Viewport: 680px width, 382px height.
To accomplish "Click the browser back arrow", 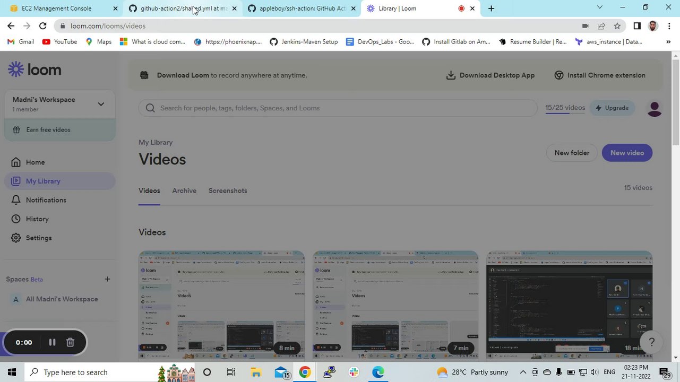I will point(11,26).
